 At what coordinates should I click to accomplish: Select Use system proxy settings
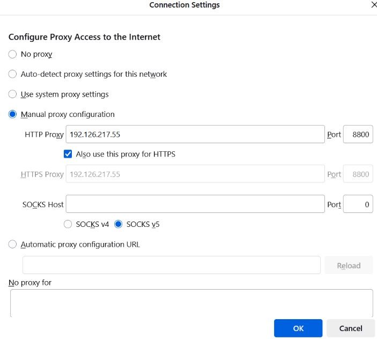click(x=12, y=94)
